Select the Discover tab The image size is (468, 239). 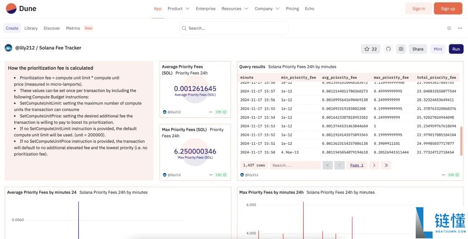[52, 28]
